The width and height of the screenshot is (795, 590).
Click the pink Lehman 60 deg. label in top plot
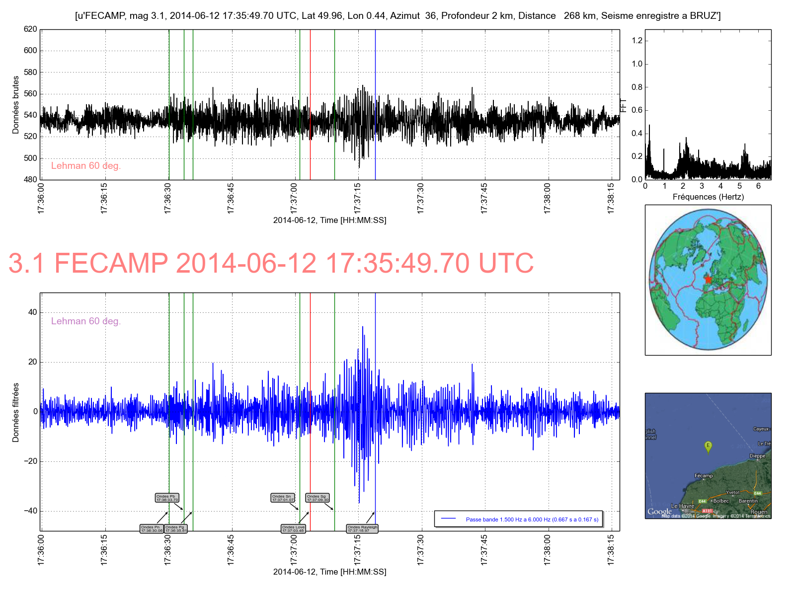click(86, 166)
